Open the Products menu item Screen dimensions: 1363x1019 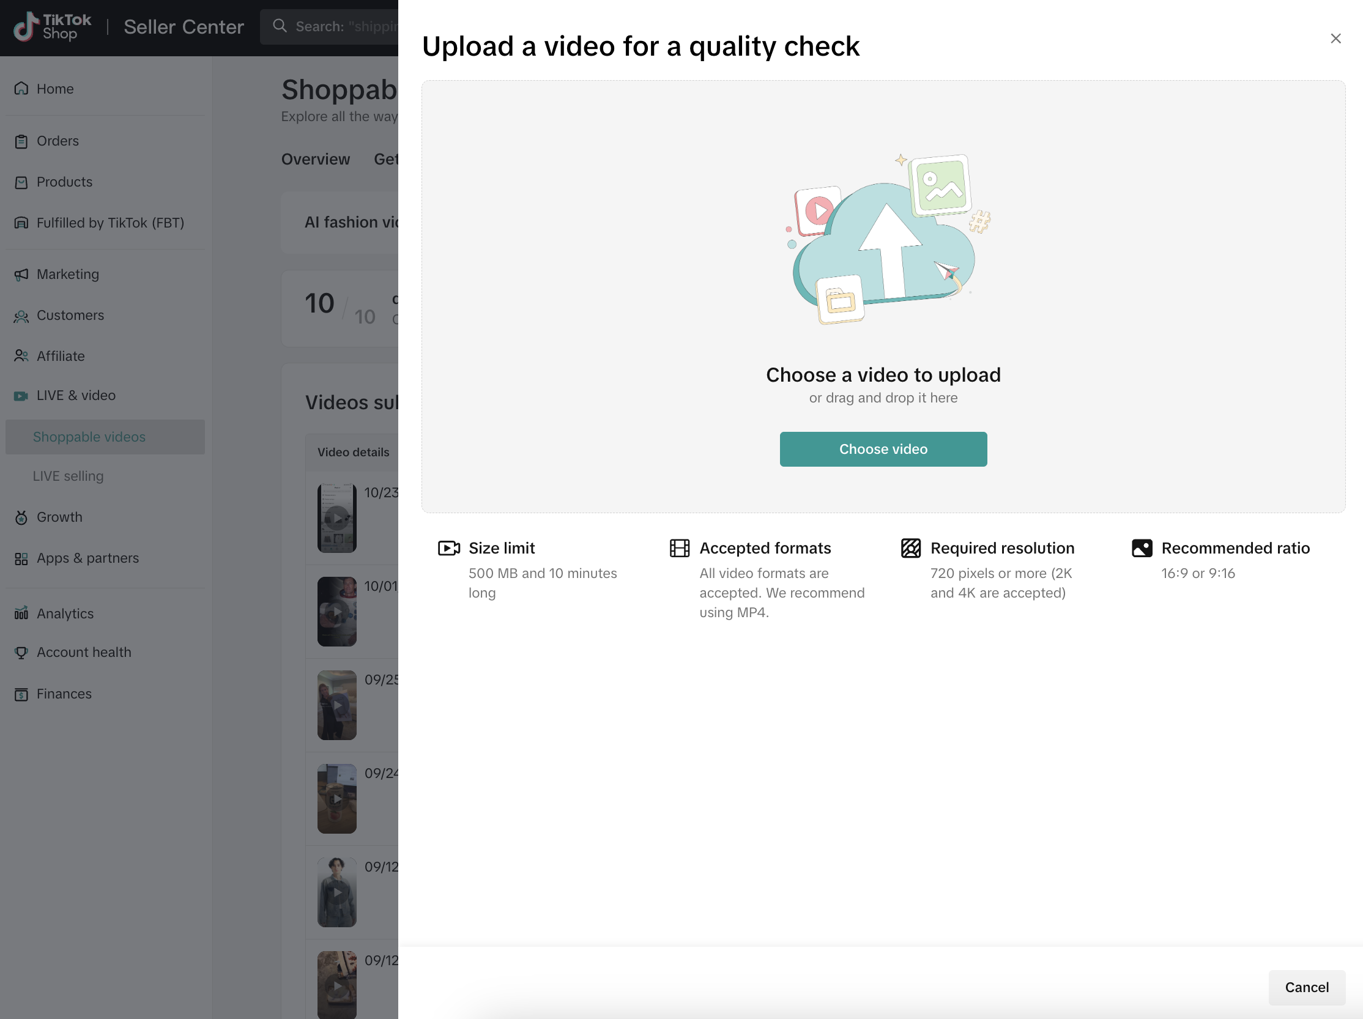[64, 182]
